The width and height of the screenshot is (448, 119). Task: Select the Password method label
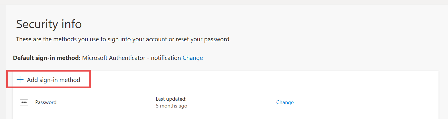pyautogui.click(x=46, y=102)
